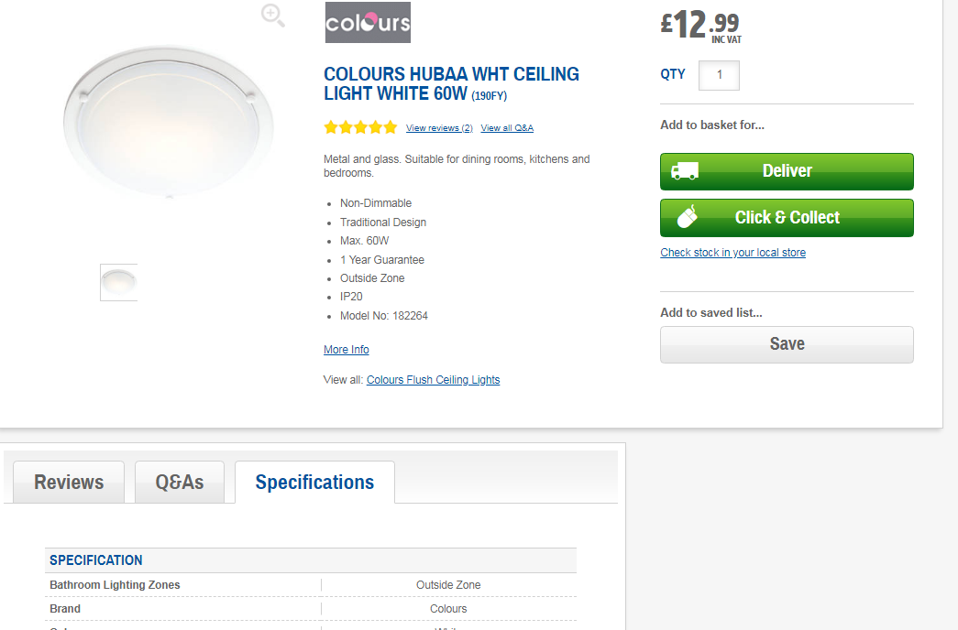
Task: Open the View reviews (2) link
Action: point(439,128)
